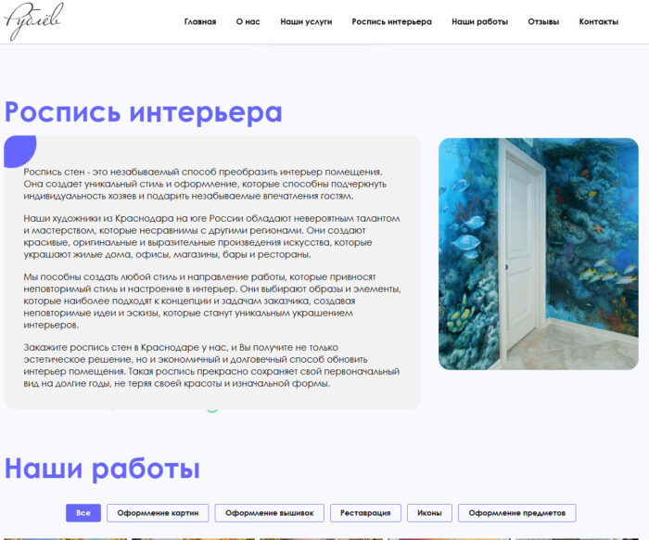Select the Все filter button
649x540 pixels.
point(83,513)
